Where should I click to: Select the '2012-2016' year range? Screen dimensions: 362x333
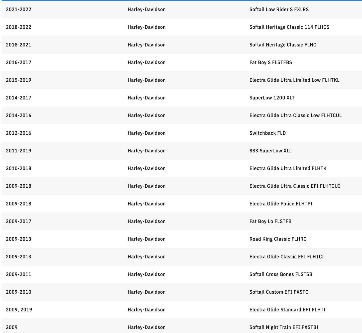tap(19, 133)
